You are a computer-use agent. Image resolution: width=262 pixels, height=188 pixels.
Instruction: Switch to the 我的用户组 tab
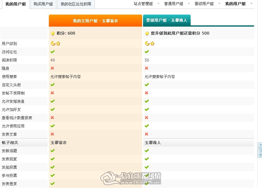pos(15,4)
